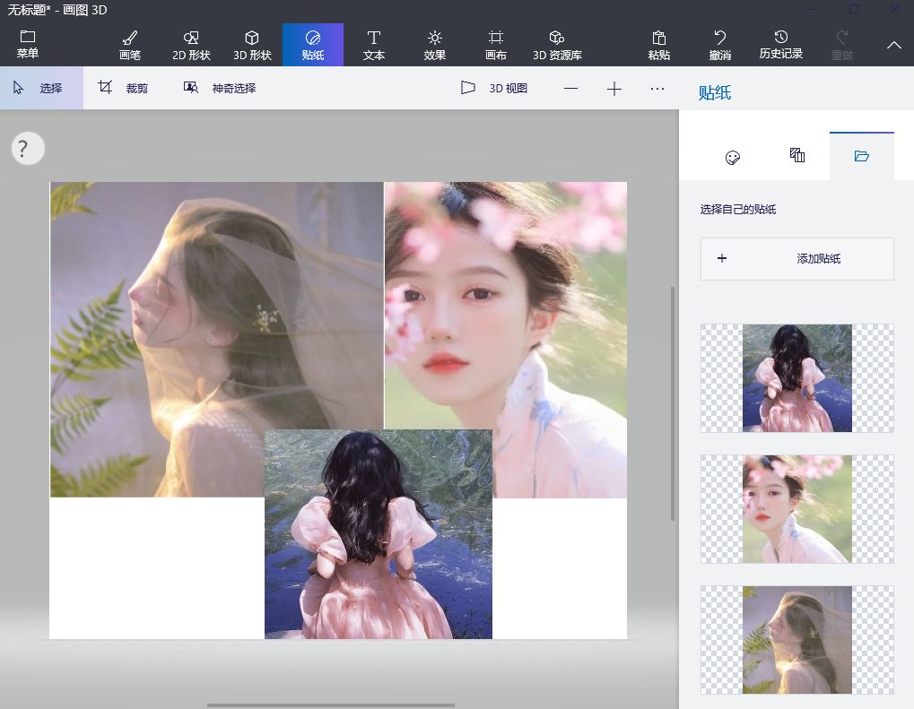Enable Magic select (神奇选择) tool

220,88
